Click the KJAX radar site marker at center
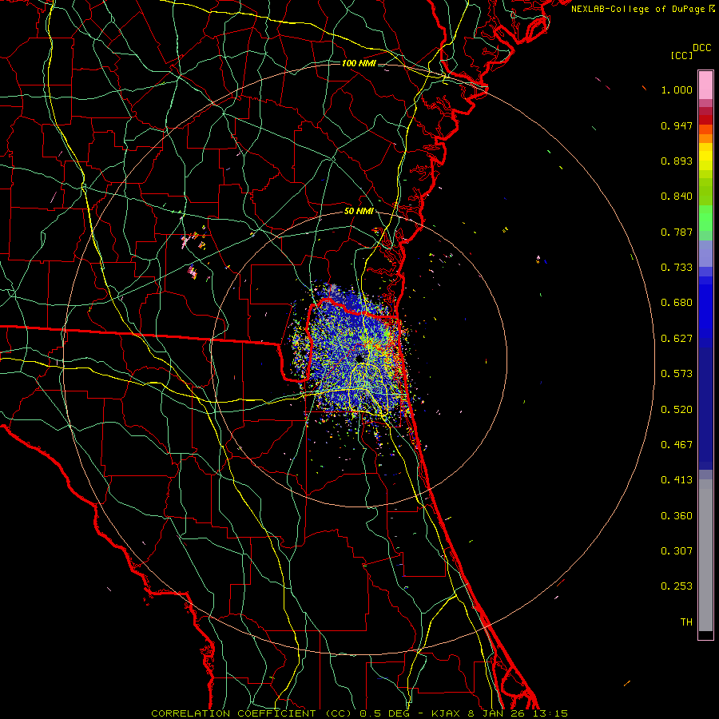The width and height of the screenshot is (719, 719). [360, 358]
